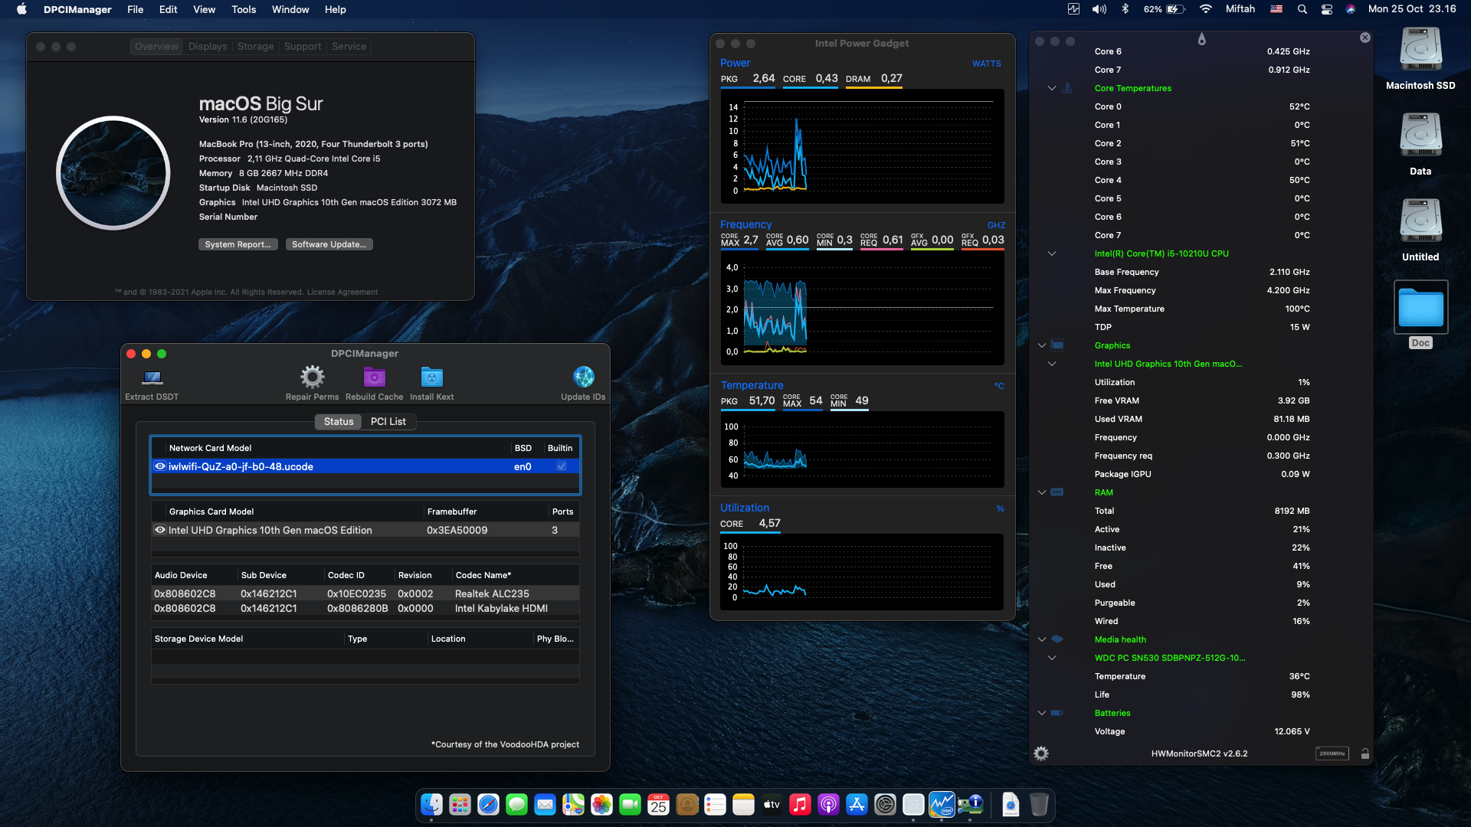Open Podcasts from the Dock
The height and width of the screenshot is (827, 1471).
point(828,805)
